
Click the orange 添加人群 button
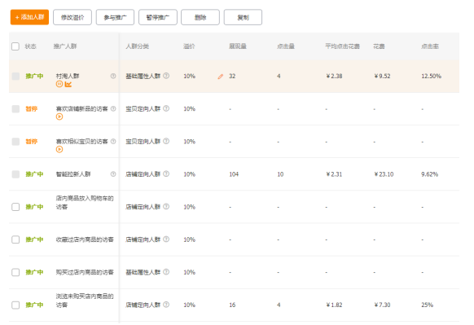[29, 17]
